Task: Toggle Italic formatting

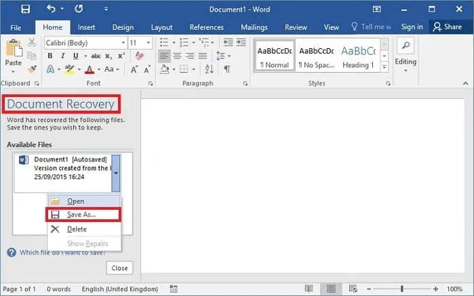Action: coord(63,56)
